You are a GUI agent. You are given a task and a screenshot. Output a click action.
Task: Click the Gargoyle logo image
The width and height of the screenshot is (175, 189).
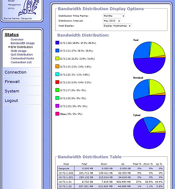coord(29,8)
